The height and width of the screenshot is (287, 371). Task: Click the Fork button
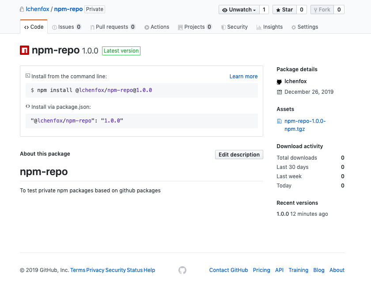pyautogui.click(x=321, y=10)
